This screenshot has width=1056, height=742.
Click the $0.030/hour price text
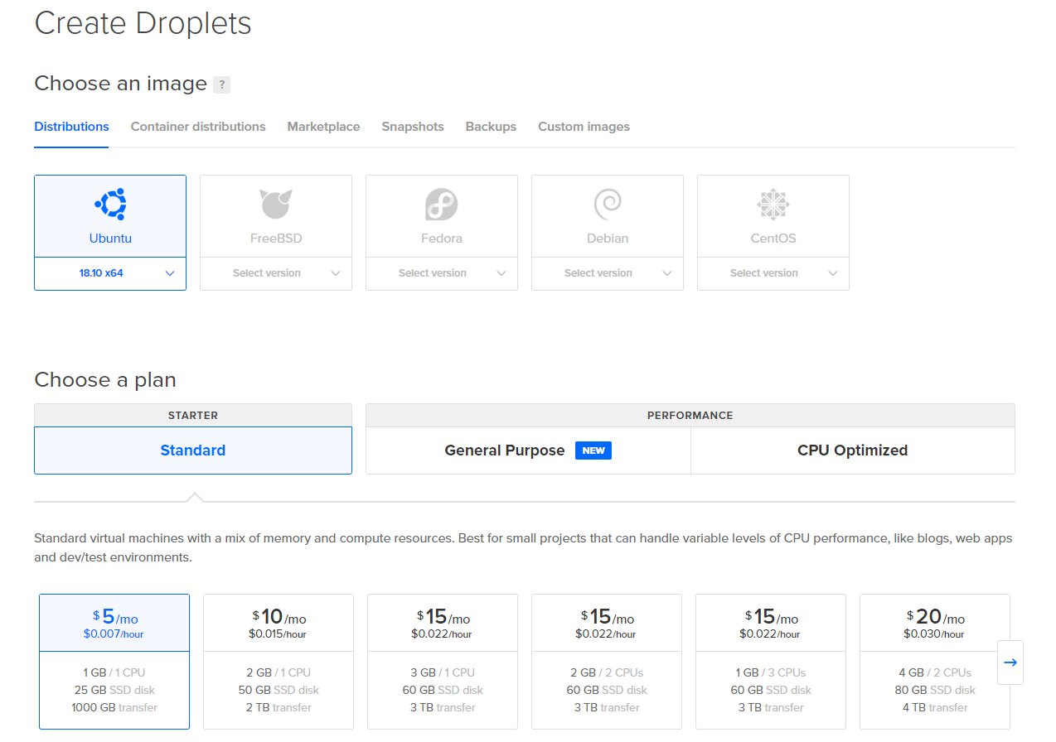(934, 634)
